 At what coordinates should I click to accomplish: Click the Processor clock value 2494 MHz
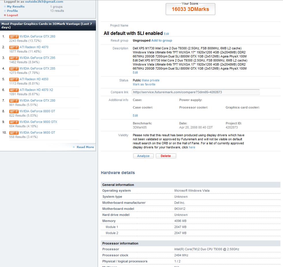click(181, 255)
